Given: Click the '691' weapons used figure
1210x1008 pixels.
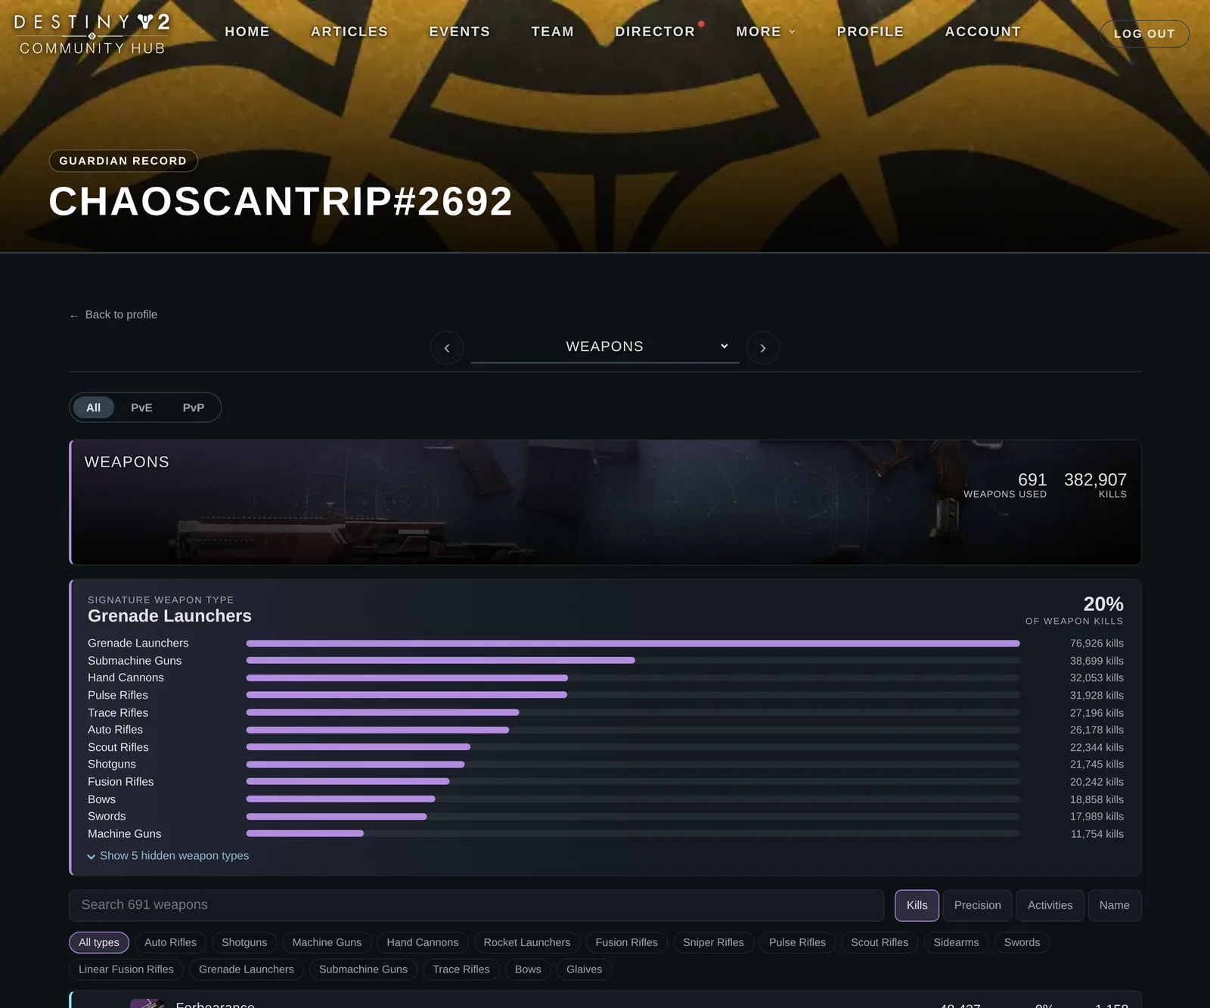Looking at the screenshot, I should [x=1032, y=480].
